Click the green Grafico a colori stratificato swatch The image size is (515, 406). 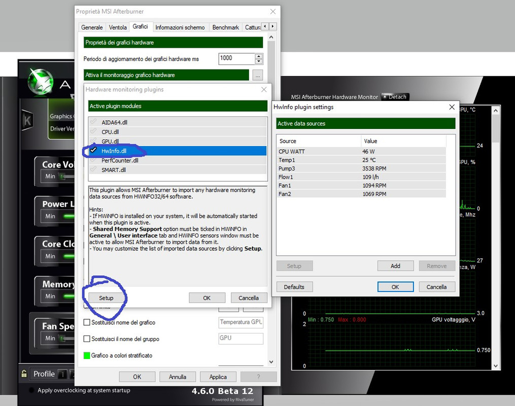coord(87,355)
